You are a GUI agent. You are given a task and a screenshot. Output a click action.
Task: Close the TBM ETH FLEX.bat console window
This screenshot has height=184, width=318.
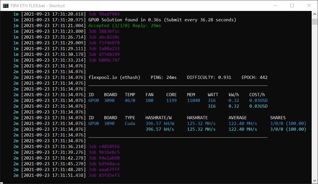point(309,5)
